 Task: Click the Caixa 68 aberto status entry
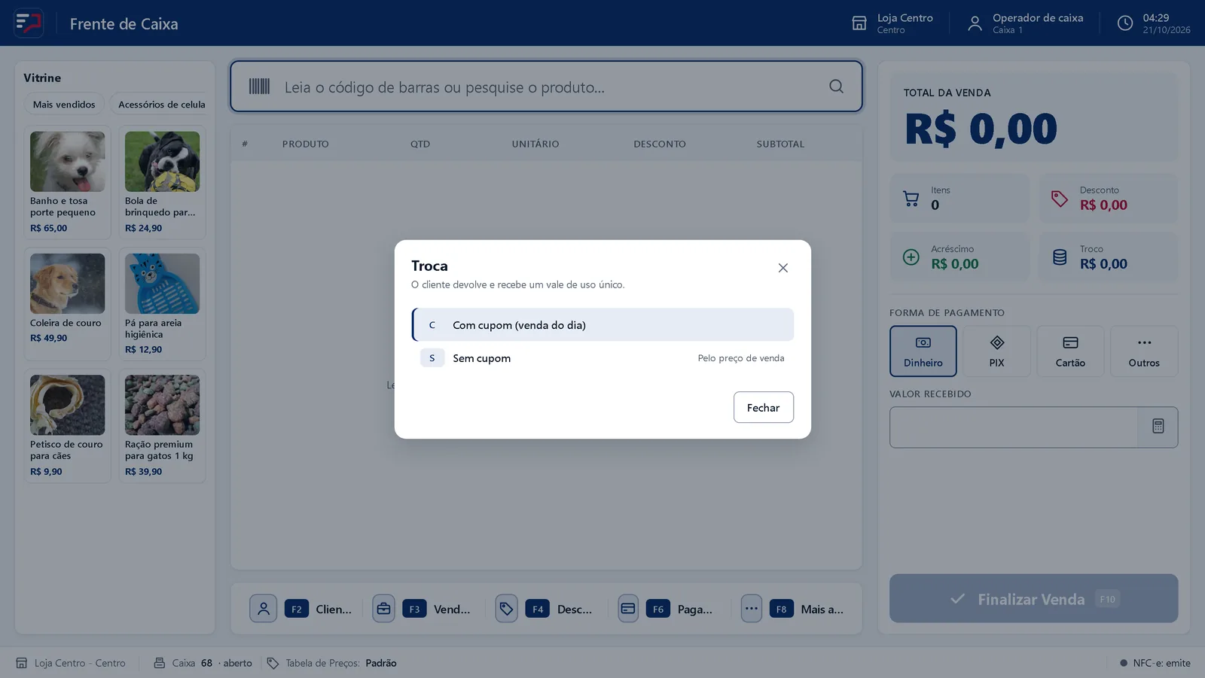pos(203,663)
